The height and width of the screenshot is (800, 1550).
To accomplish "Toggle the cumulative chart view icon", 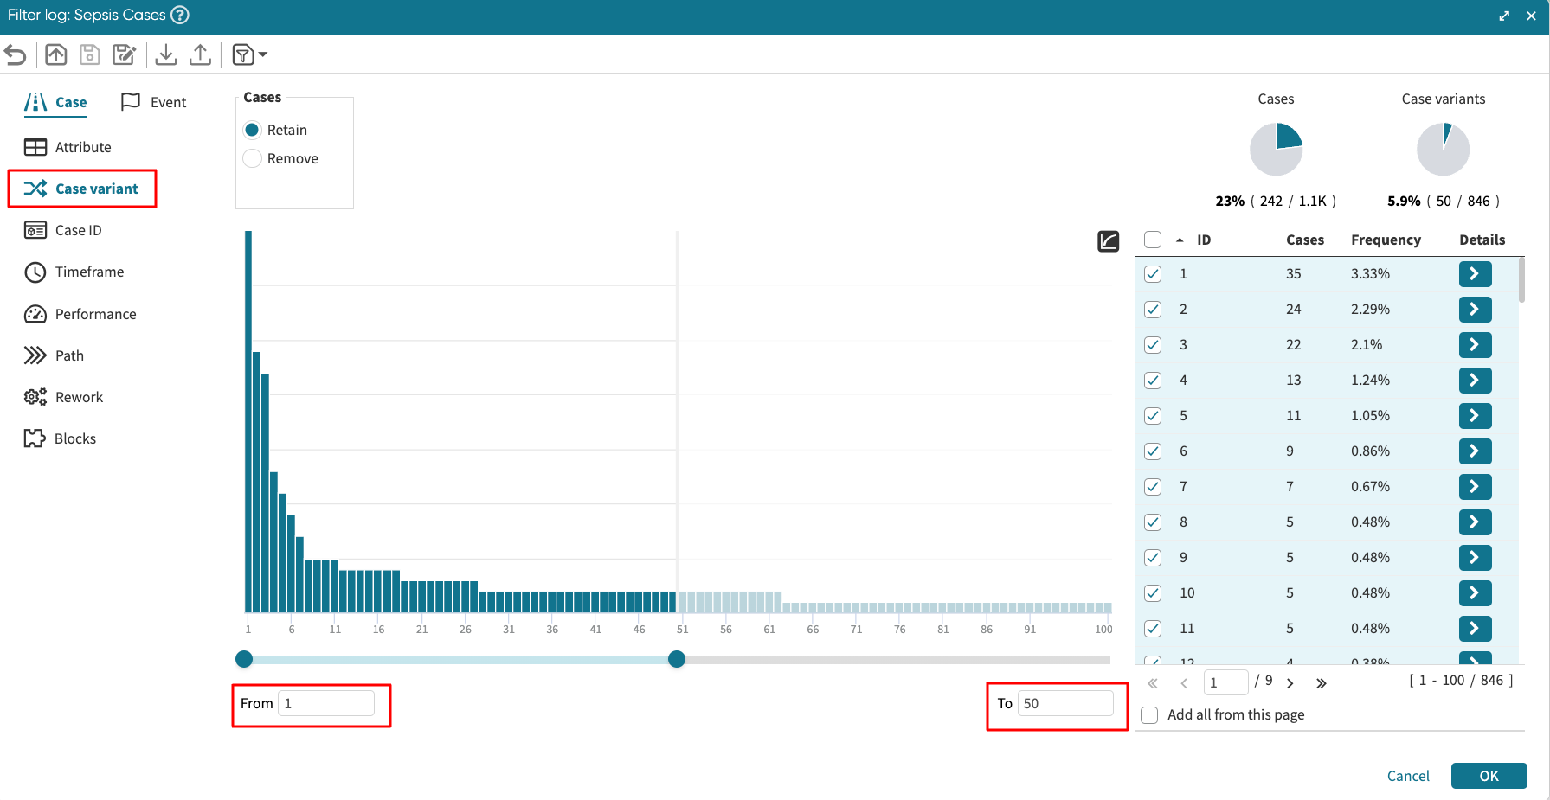I will [1108, 241].
